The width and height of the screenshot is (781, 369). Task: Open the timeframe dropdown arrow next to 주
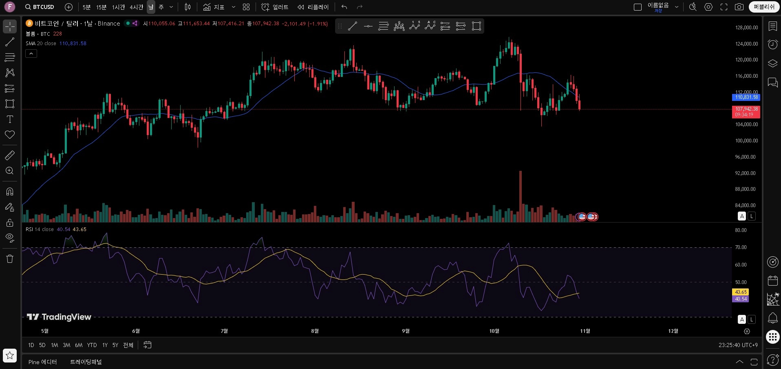(171, 7)
